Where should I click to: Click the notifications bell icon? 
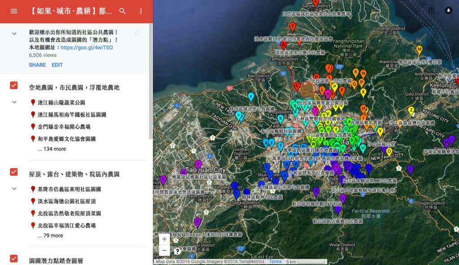[x=448, y=11]
